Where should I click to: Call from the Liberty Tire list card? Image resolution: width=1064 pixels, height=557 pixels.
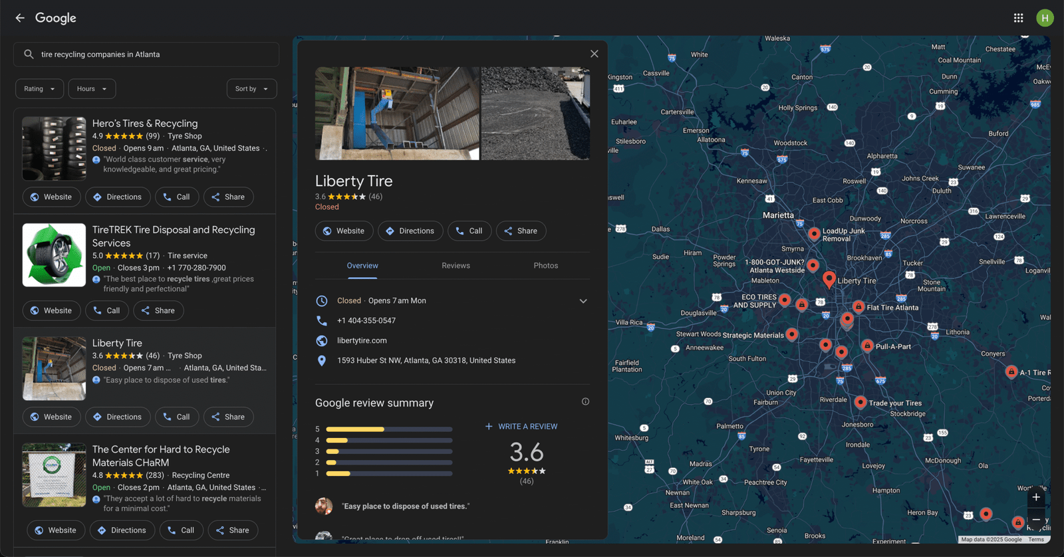(177, 417)
